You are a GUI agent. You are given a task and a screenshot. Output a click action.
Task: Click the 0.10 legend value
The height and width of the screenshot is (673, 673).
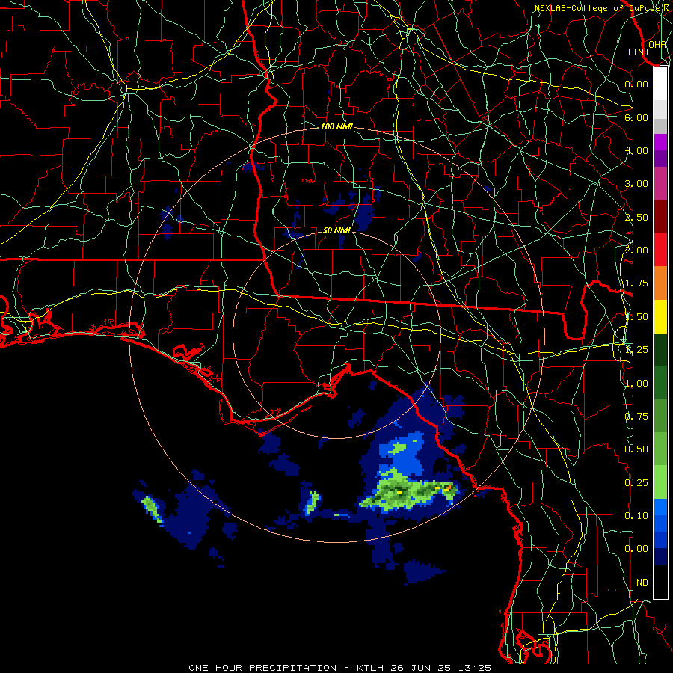click(x=636, y=516)
